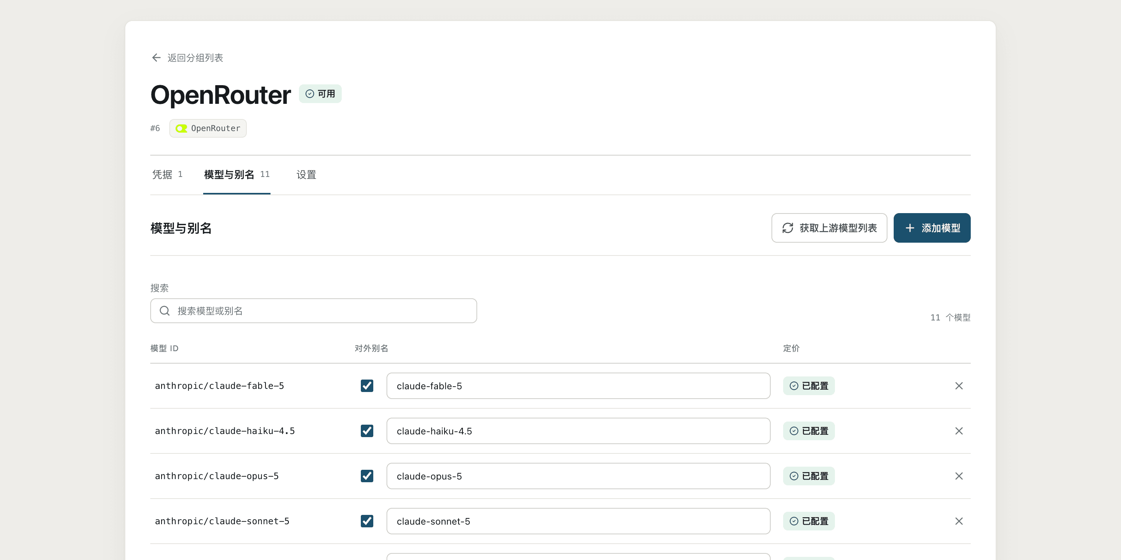The image size is (1121, 560).
Task: Open 已配置 pricing for claude-sonnet-5
Action: 809,521
